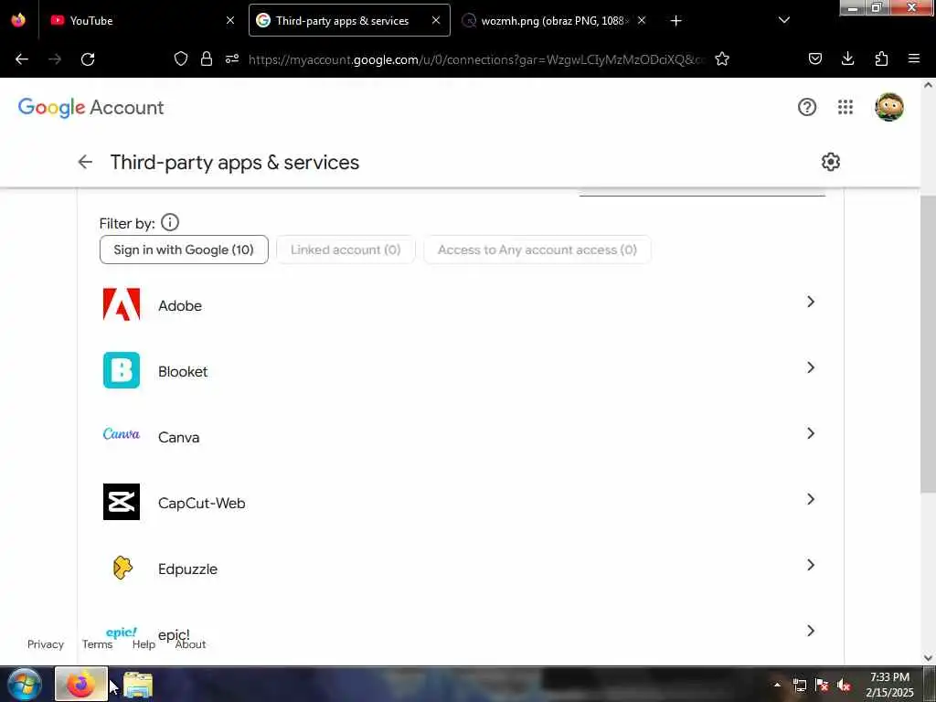The width and height of the screenshot is (936, 702).
Task: Click the Action Center flag icon
Action: pyautogui.click(x=822, y=686)
